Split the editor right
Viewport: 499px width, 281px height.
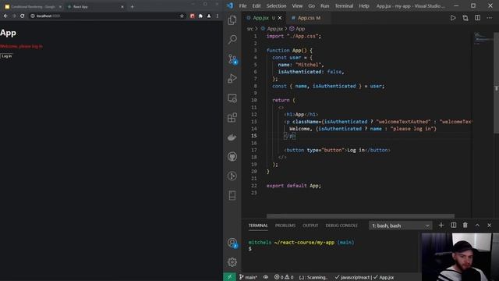[477, 18]
